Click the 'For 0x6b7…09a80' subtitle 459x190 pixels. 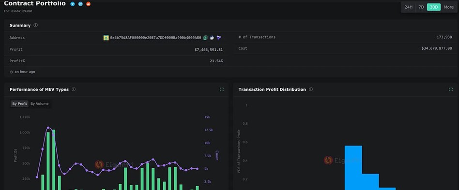[x=18, y=11]
